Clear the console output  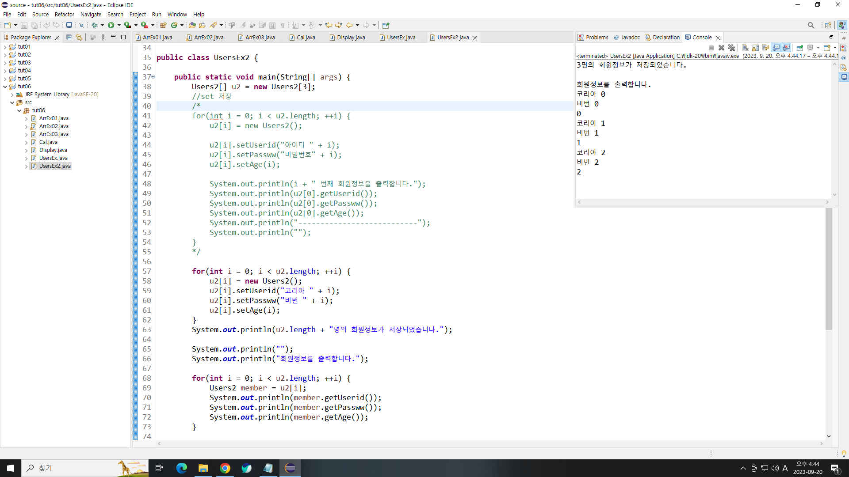pos(745,48)
